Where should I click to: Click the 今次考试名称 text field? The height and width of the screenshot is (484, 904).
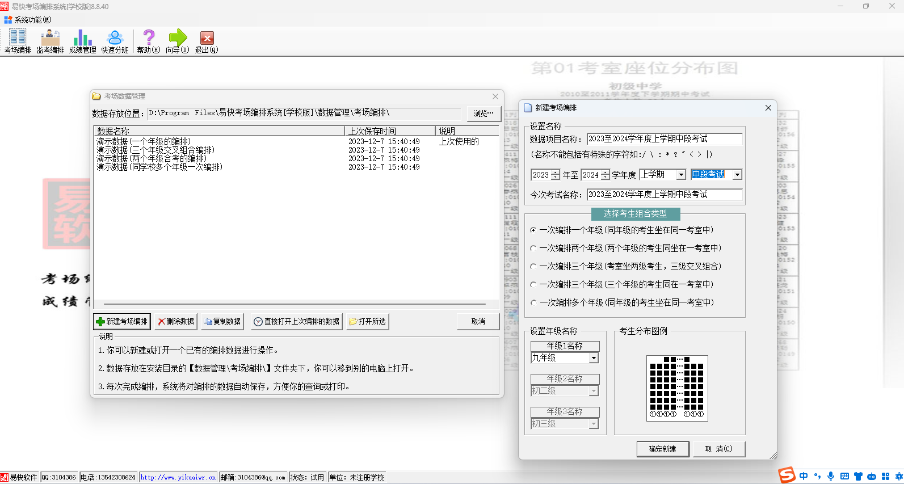coord(665,195)
